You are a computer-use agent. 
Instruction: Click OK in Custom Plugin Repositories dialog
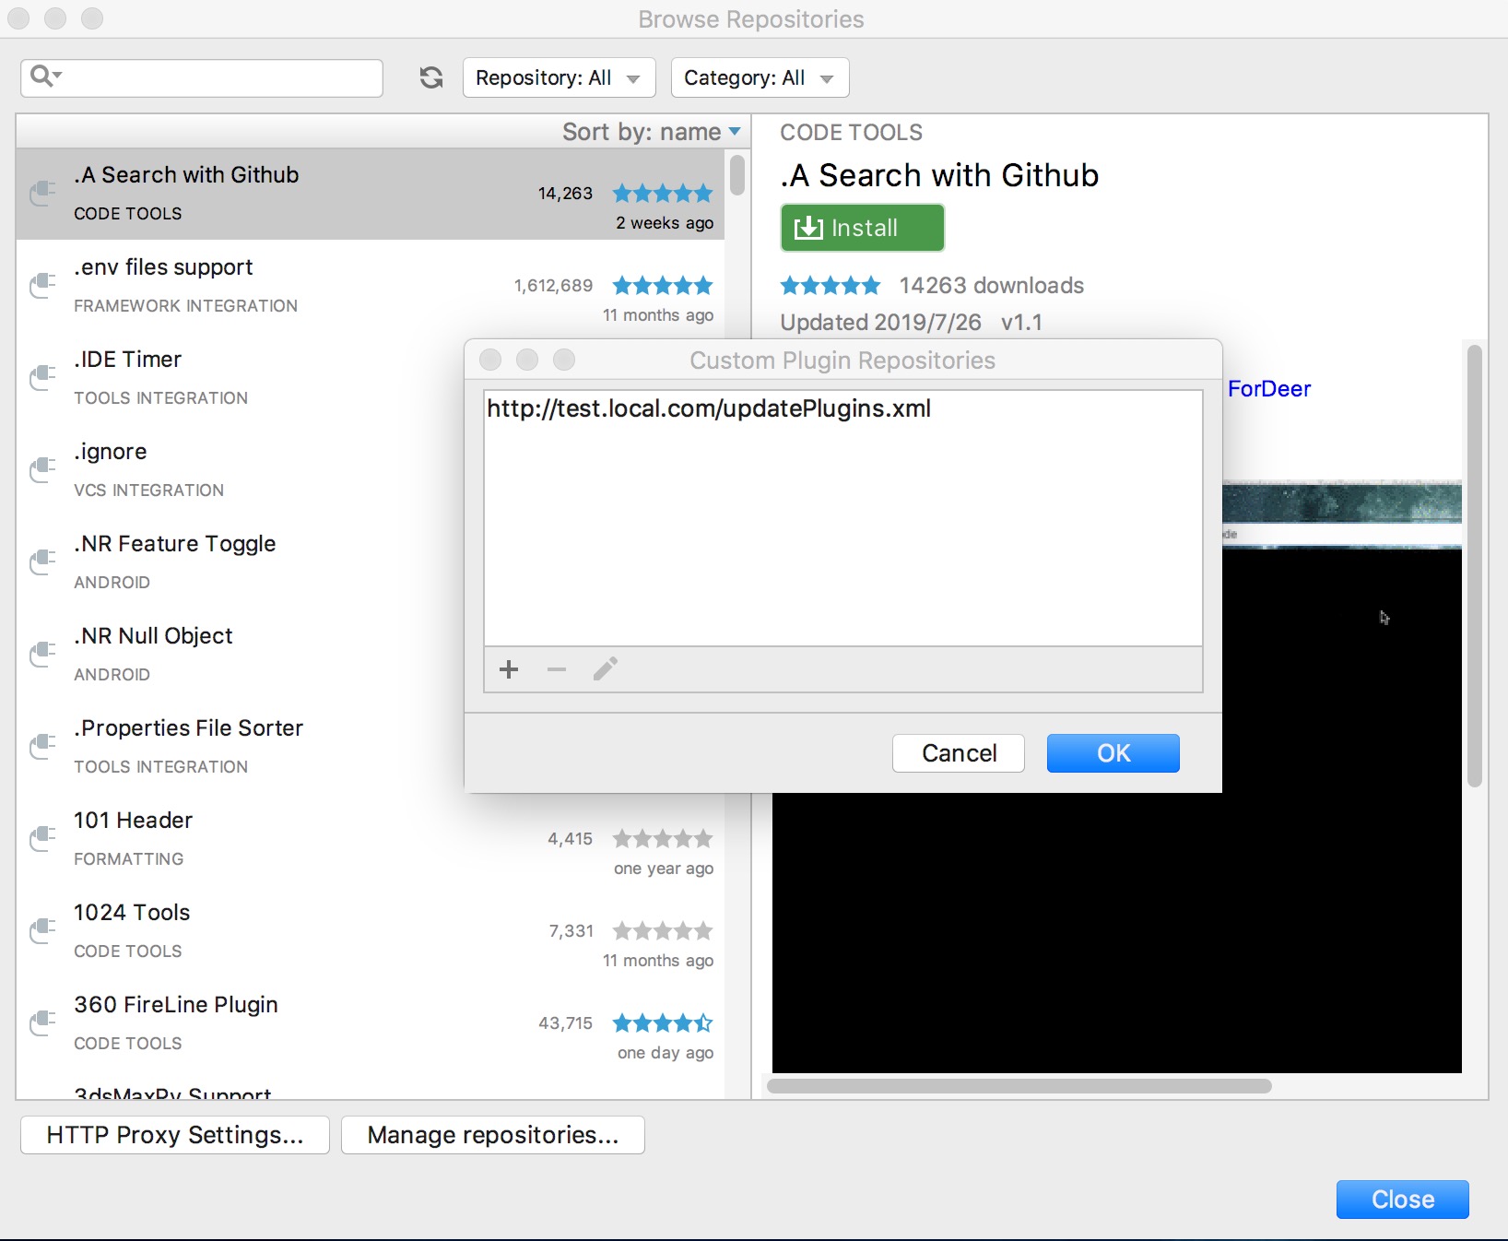(x=1113, y=753)
